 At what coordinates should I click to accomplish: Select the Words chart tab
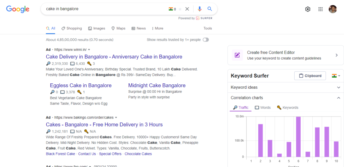(263, 107)
